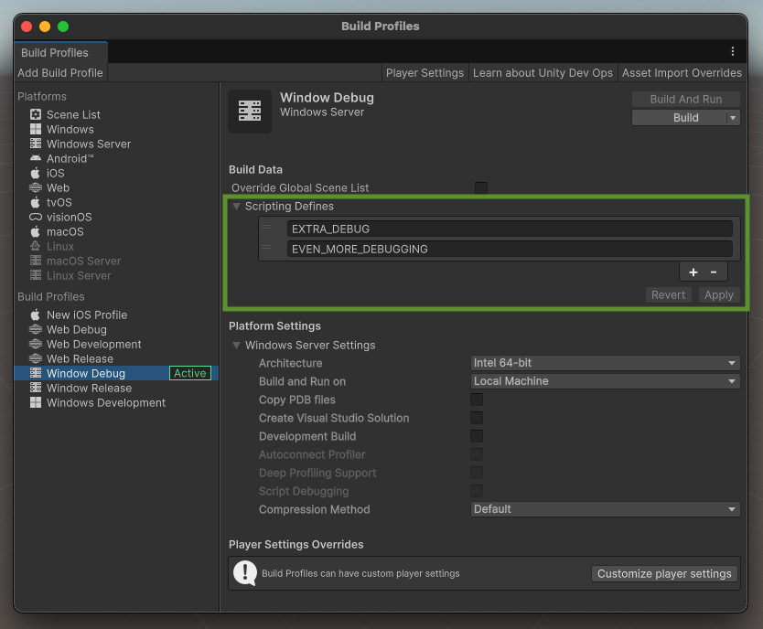Click the Android platform icon

click(x=36, y=158)
